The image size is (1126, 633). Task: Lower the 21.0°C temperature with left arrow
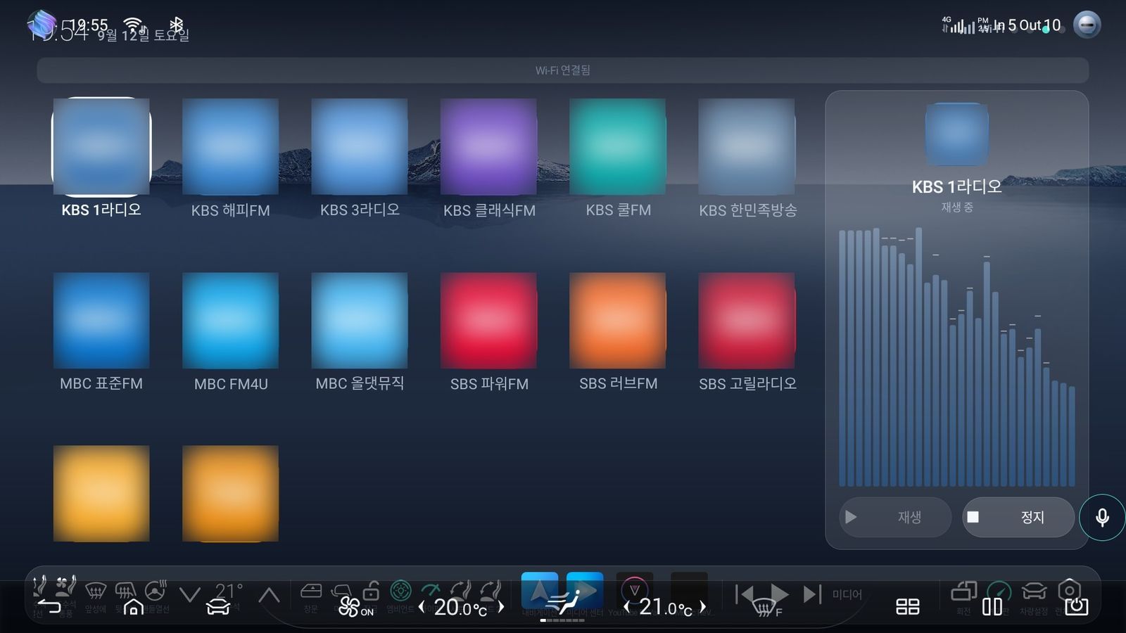click(x=626, y=606)
